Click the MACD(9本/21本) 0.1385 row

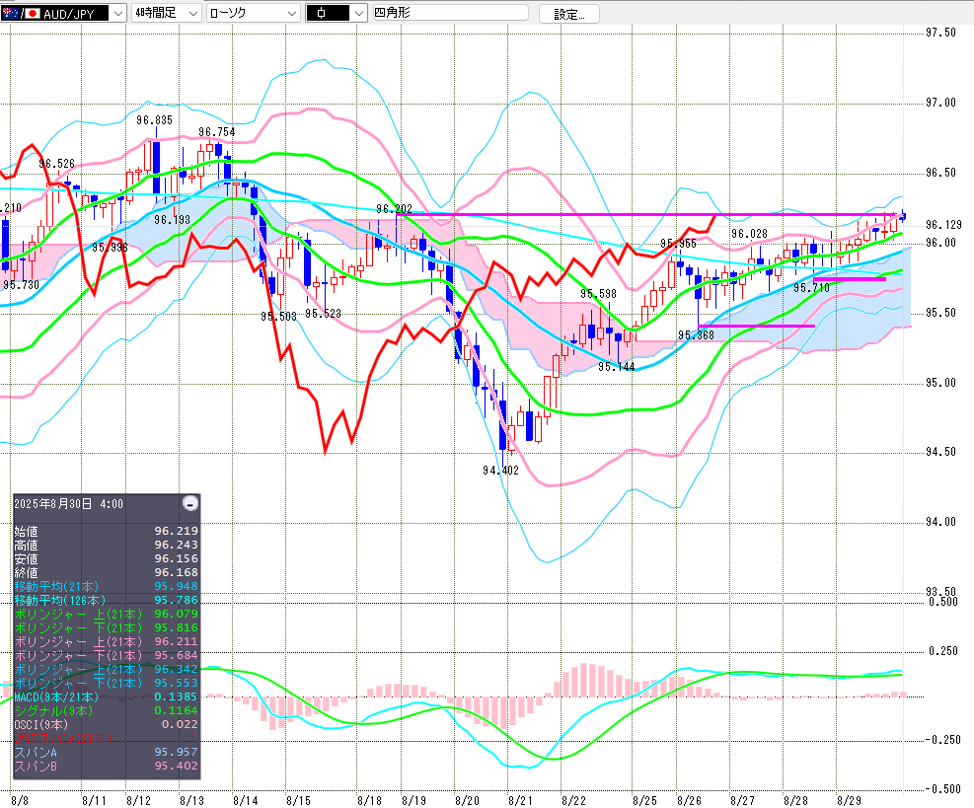pos(107,697)
